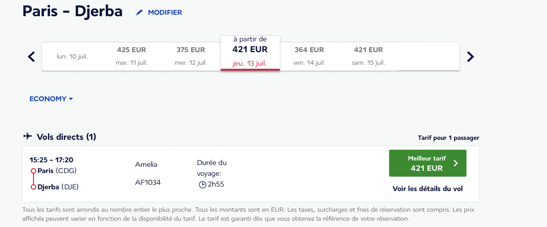Choose mer. 12 juil. at 375 EUR
547x227 pixels.
coord(191,56)
